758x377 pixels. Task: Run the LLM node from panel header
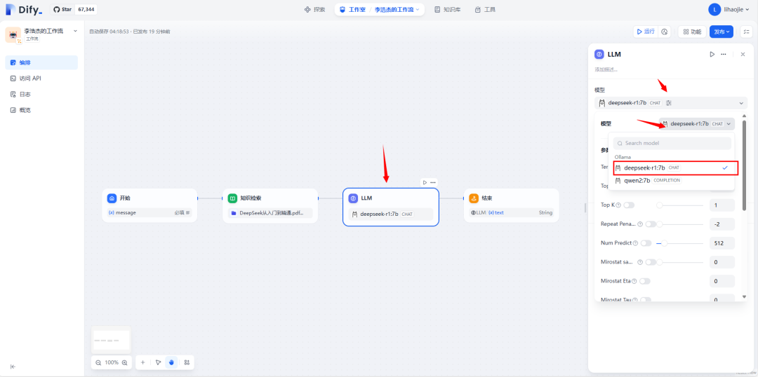click(712, 55)
